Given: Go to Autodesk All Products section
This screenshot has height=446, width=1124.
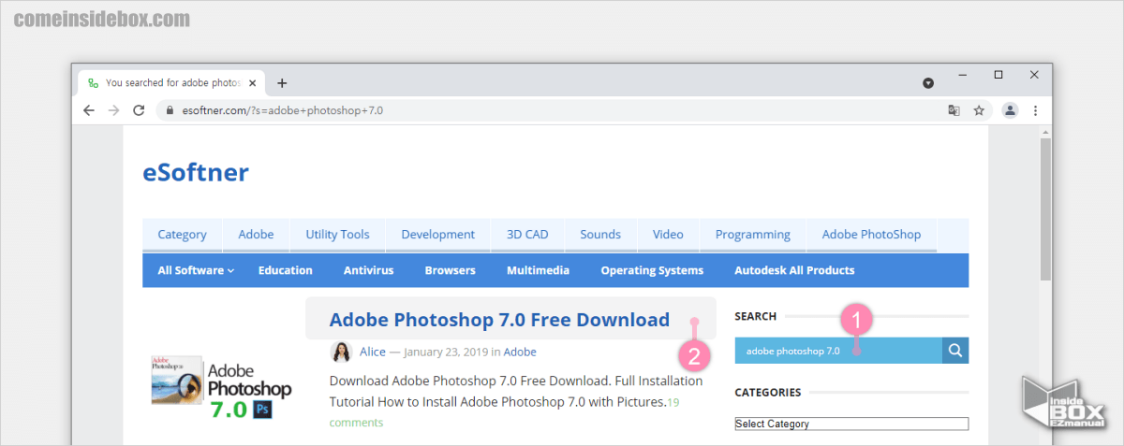Looking at the screenshot, I should (x=794, y=270).
